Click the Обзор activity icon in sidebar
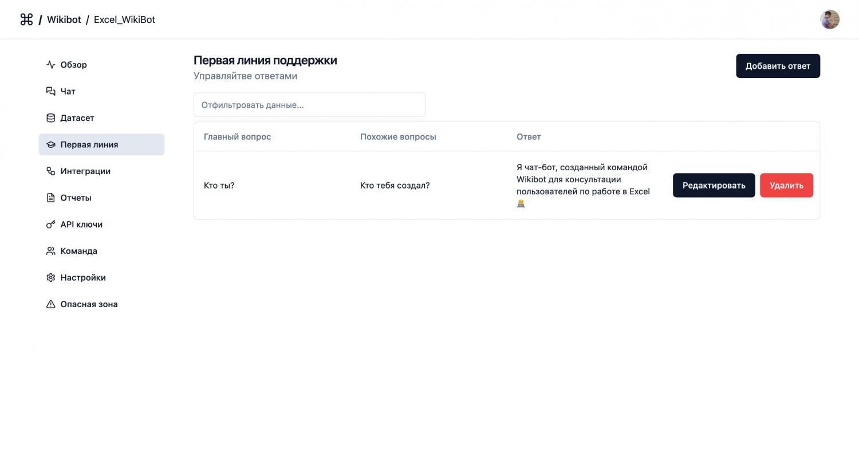The width and height of the screenshot is (859, 471). [x=50, y=65]
